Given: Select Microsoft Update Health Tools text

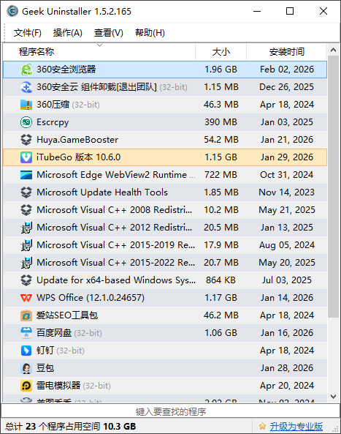Looking at the screenshot, I should (x=102, y=192).
